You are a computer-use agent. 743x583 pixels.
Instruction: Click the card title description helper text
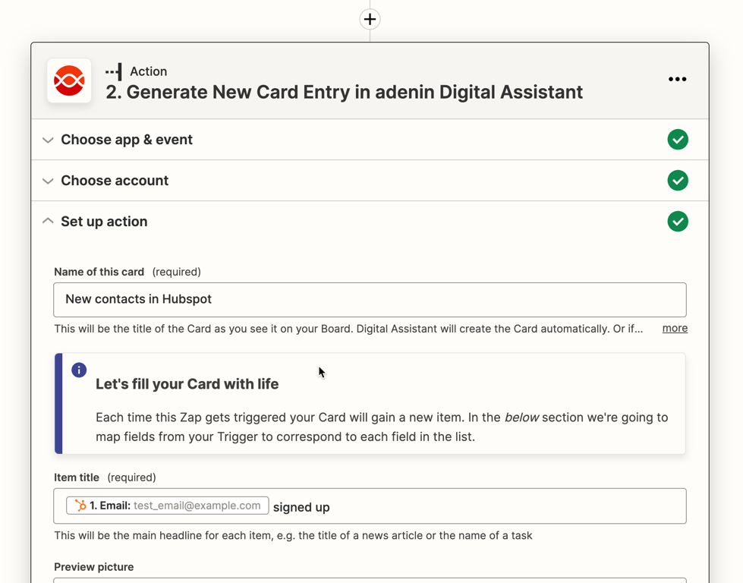pos(348,329)
